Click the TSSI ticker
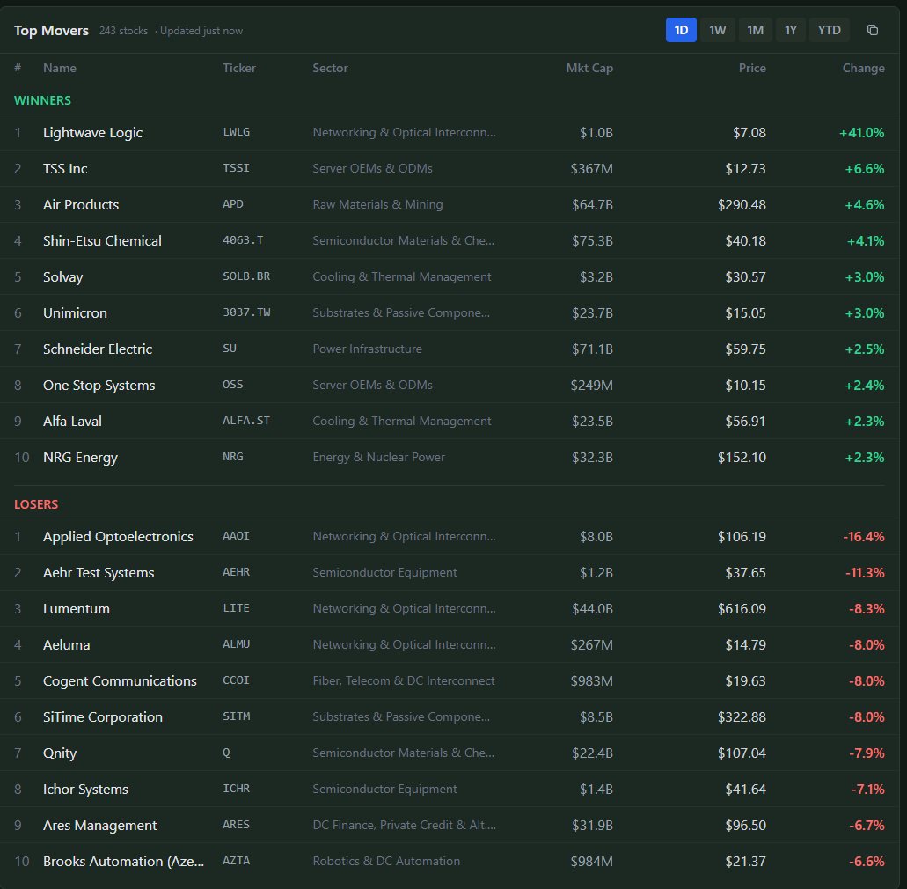This screenshot has width=907, height=889. (236, 168)
